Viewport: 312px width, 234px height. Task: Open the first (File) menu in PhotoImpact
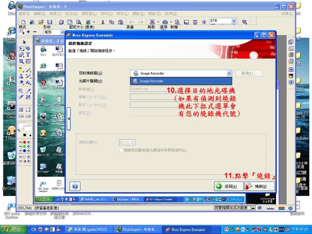(x=24, y=14)
